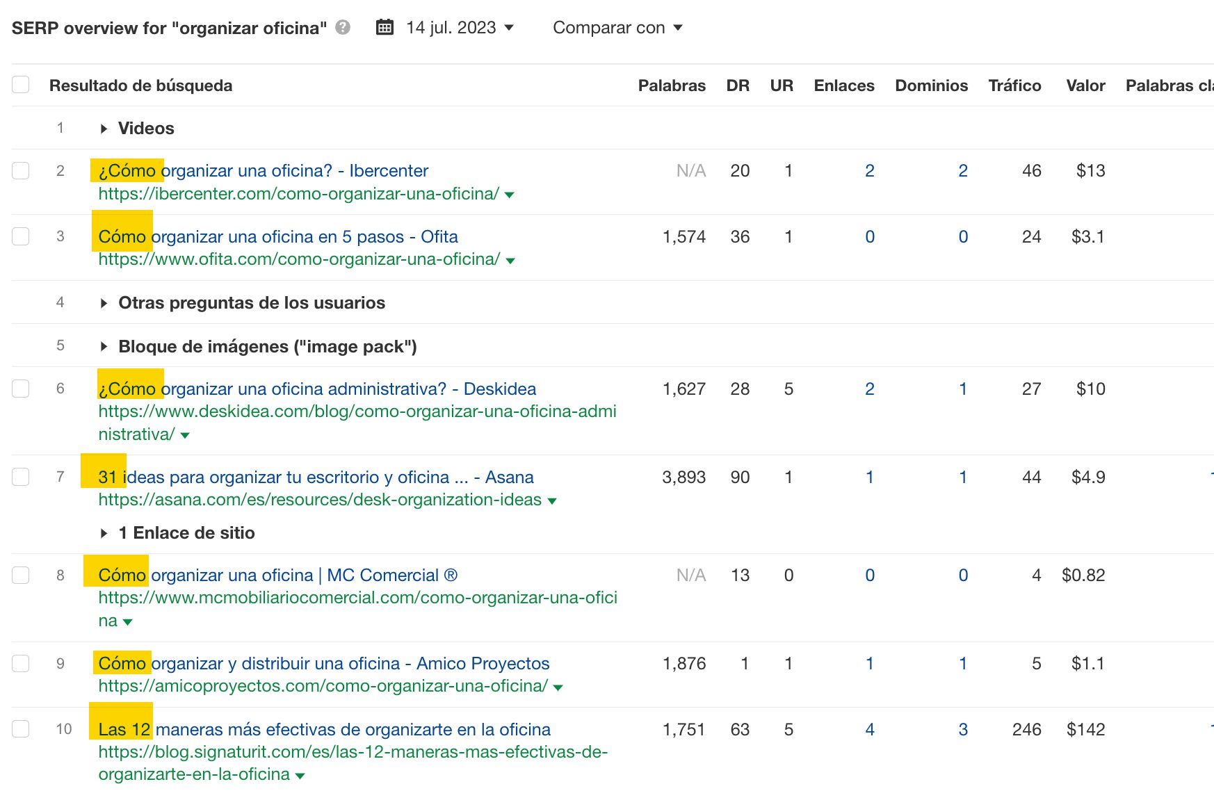Click the "Resultado de búsqueda" column header
The width and height of the screenshot is (1214, 791).
point(141,85)
